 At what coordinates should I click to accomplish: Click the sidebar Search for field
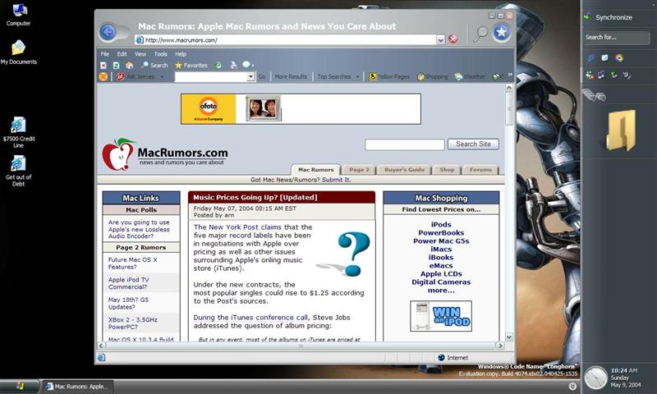click(x=617, y=37)
